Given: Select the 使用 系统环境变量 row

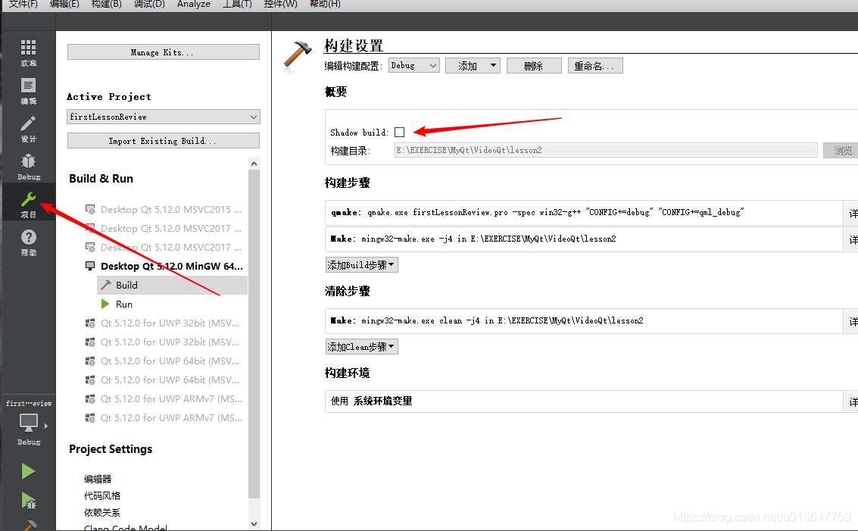Looking at the screenshot, I should [584, 401].
